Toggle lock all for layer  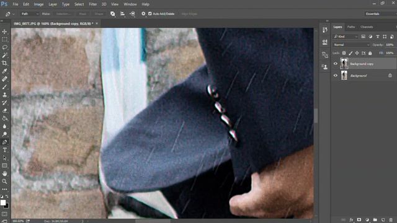[x=370, y=53]
